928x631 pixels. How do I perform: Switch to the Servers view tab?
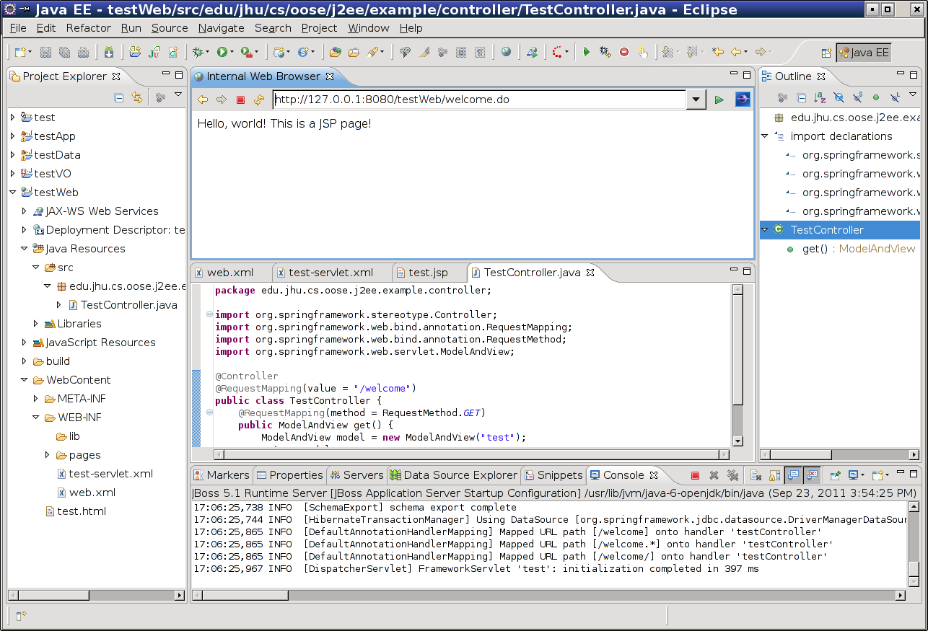point(357,475)
